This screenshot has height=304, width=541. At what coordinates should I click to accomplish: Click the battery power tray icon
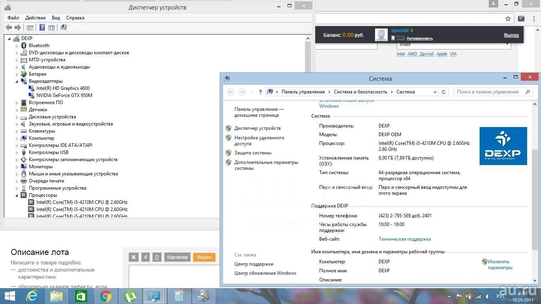tap(469, 296)
